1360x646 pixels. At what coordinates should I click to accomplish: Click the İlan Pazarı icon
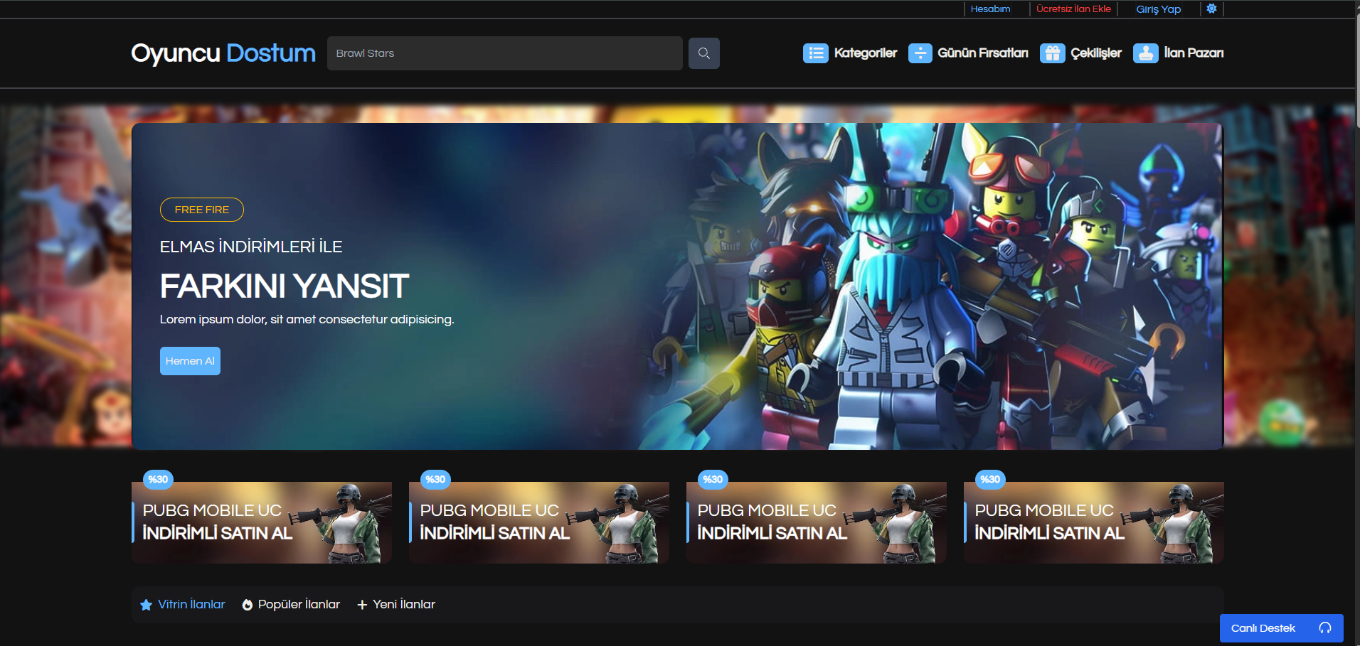pos(1145,53)
